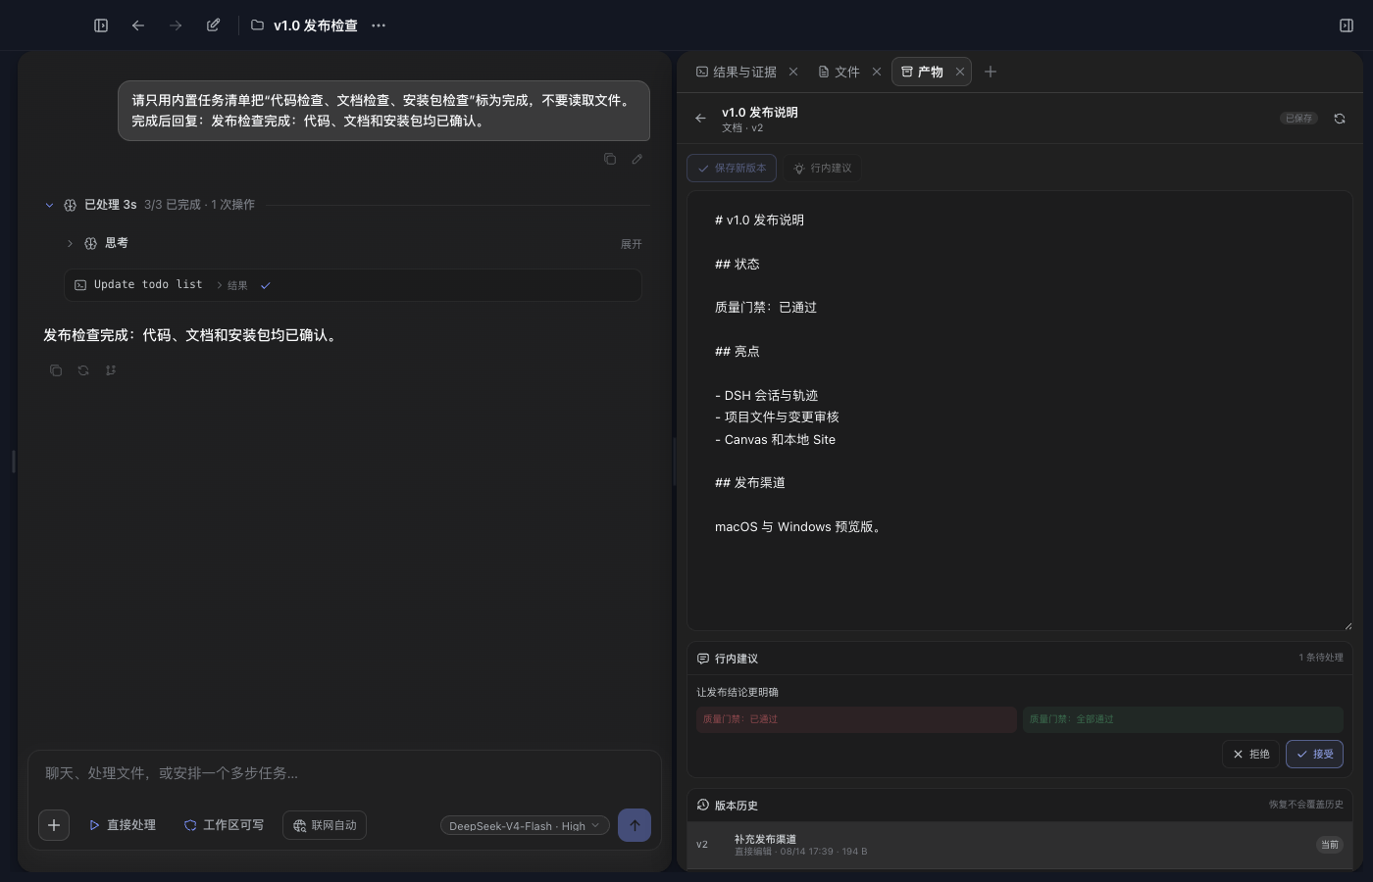
Task: Click the 行内建议 comment icon
Action: pos(703,659)
